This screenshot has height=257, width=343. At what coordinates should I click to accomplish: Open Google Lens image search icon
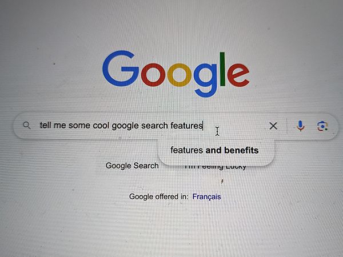pos(322,126)
